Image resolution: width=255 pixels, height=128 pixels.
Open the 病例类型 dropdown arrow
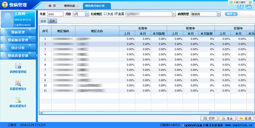click(219, 14)
